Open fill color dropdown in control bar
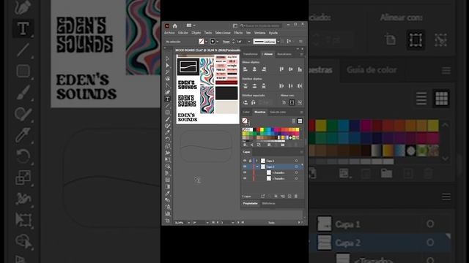Screen dimensions: 469x263 207,42
